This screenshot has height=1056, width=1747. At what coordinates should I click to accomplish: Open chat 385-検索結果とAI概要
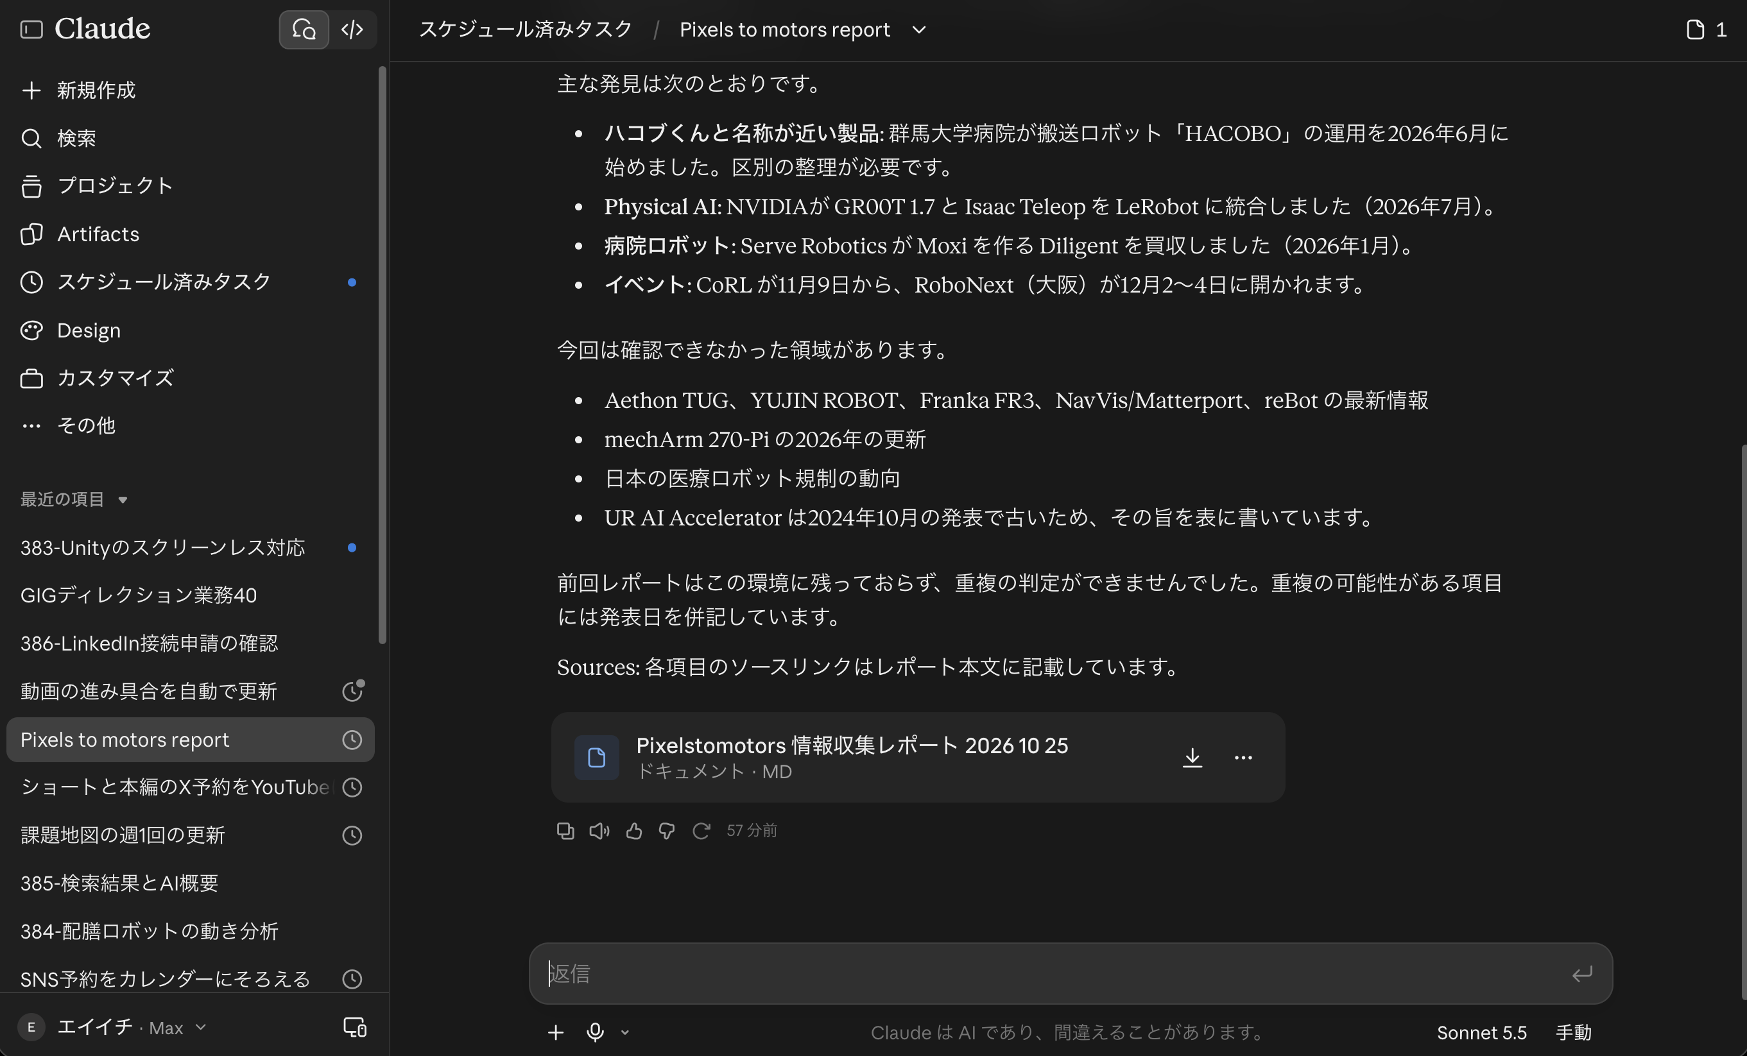point(190,883)
